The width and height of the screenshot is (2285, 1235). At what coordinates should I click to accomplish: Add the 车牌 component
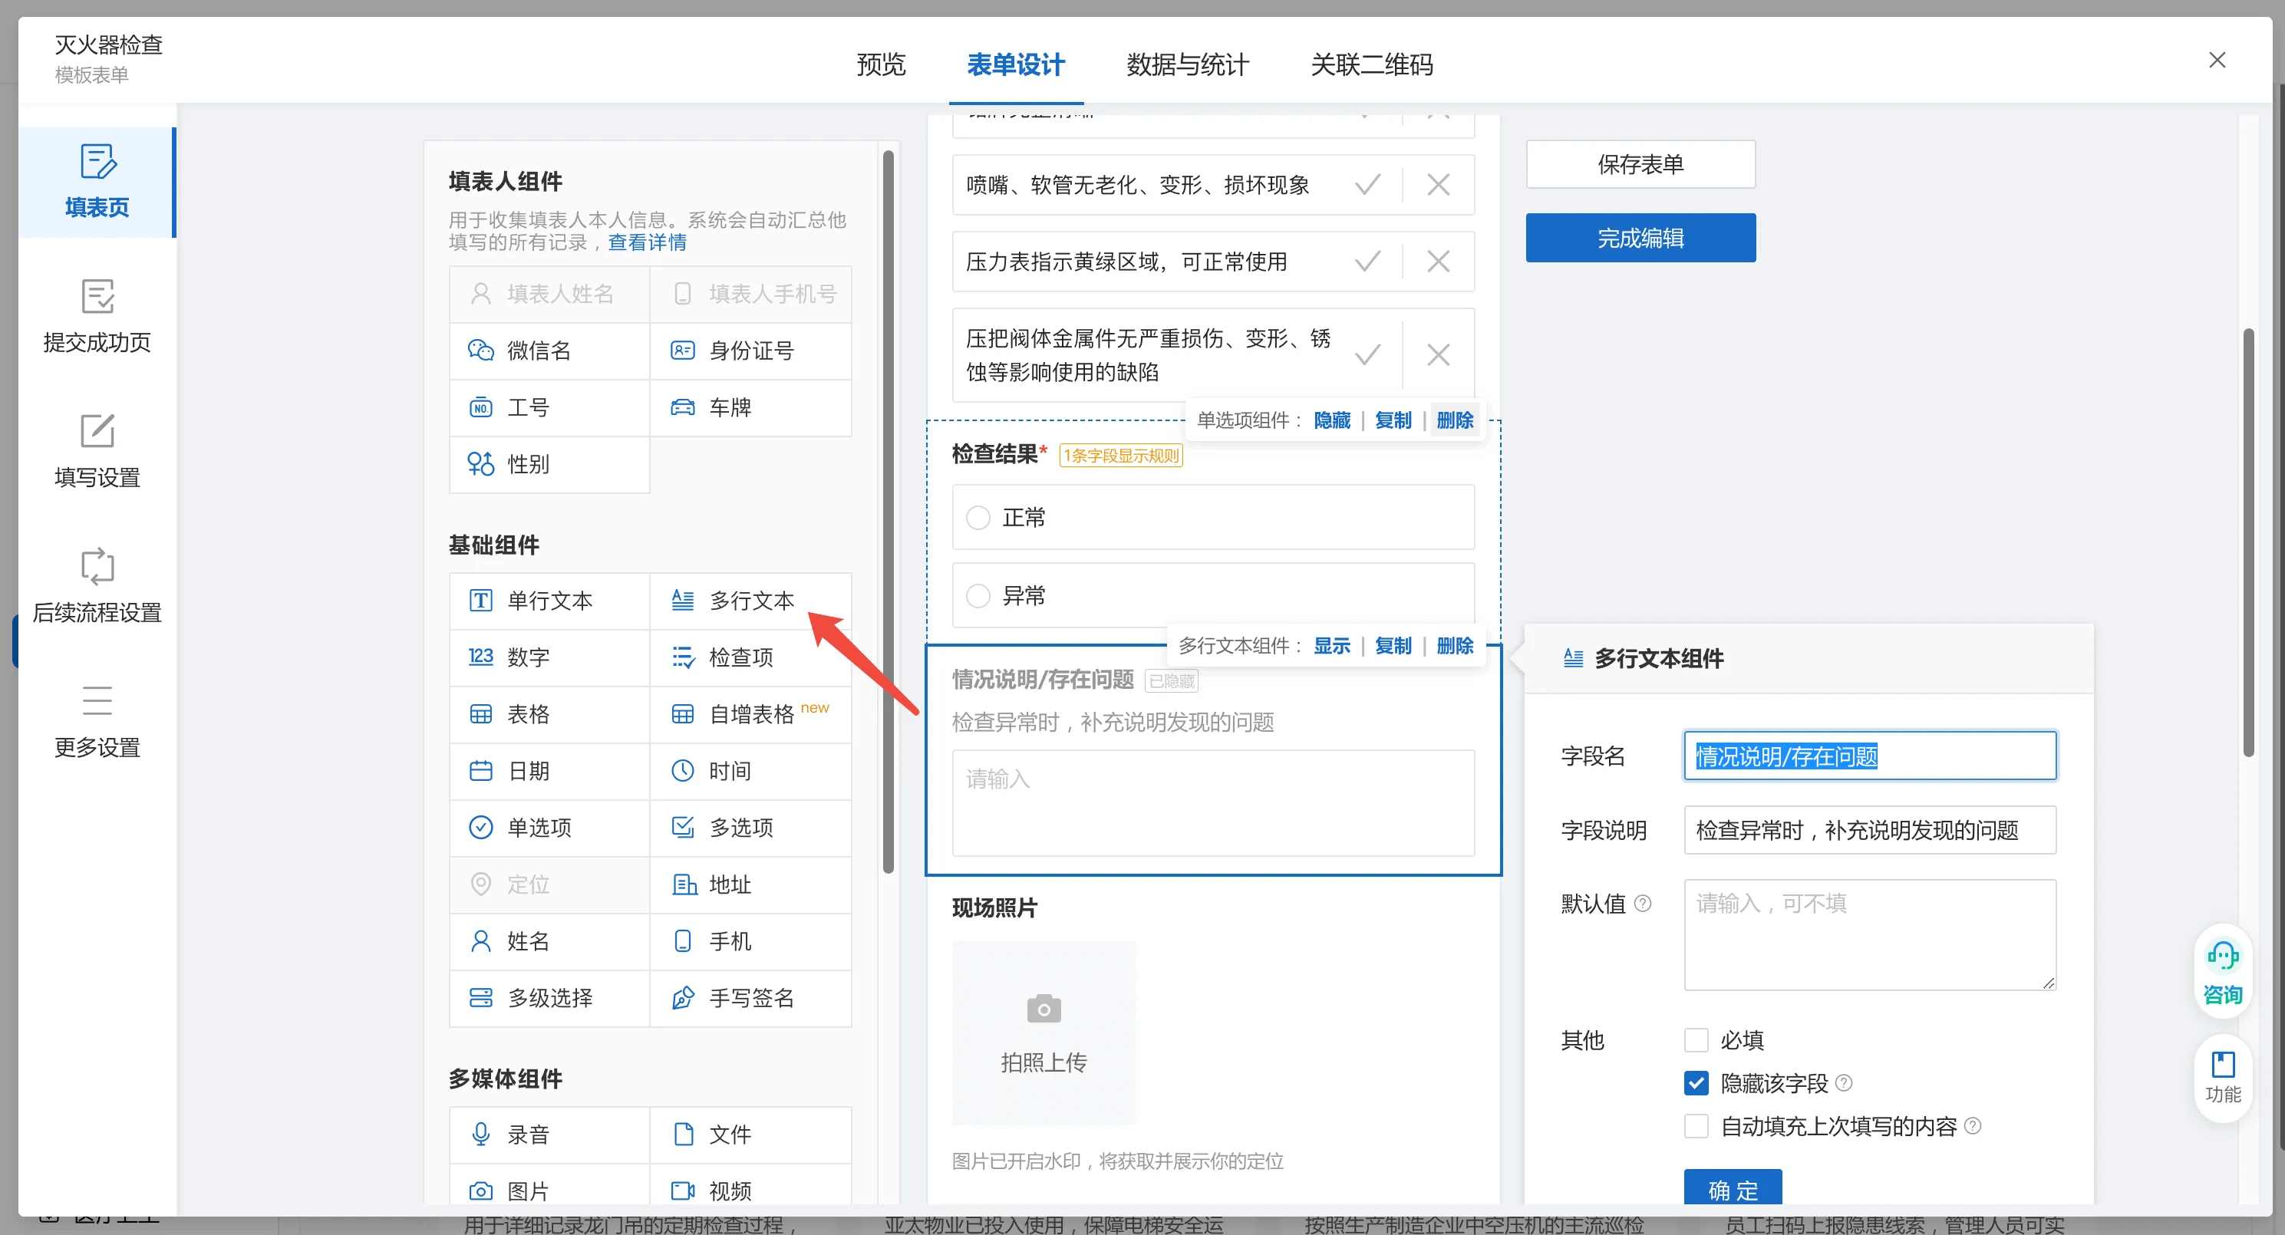tap(750, 407)
